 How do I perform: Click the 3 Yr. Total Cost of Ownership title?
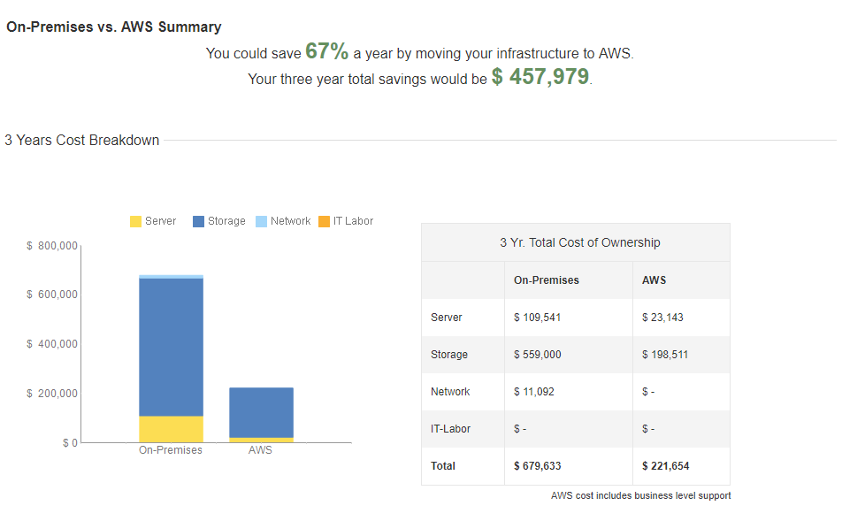tap(580, 242)
